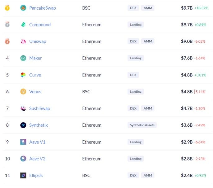
Task: Click the bronze third-place medal badge
Action: (7, 42)
